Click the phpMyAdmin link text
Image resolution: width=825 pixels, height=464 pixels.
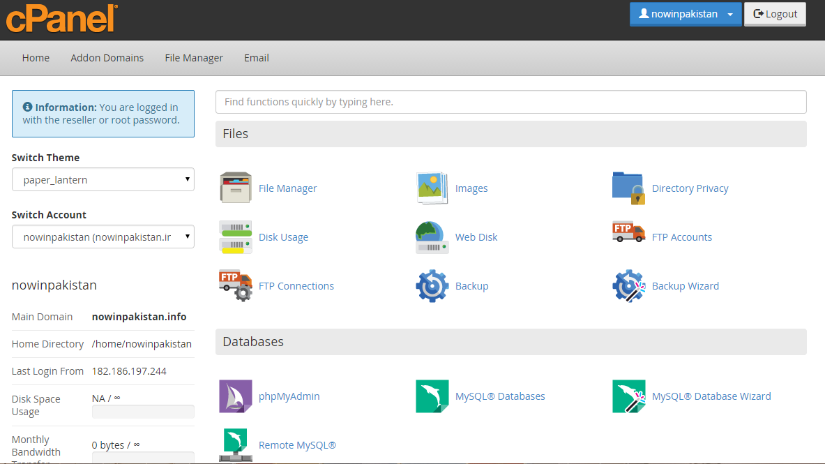click(x=289, y=396)
